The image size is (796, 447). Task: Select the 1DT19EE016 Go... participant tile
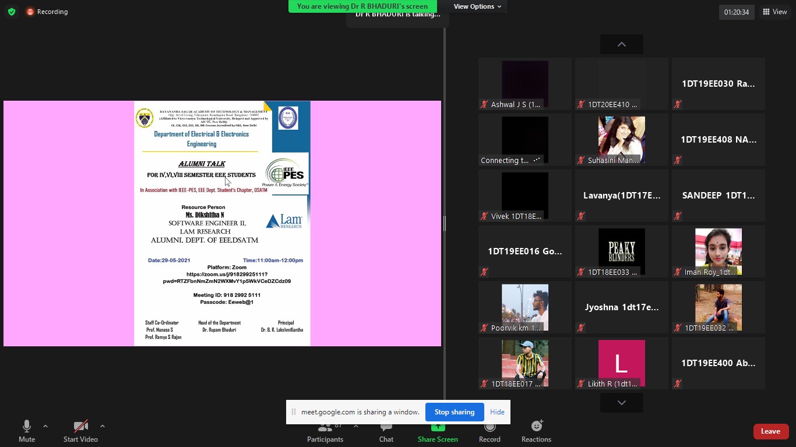[x=525, y=251]
